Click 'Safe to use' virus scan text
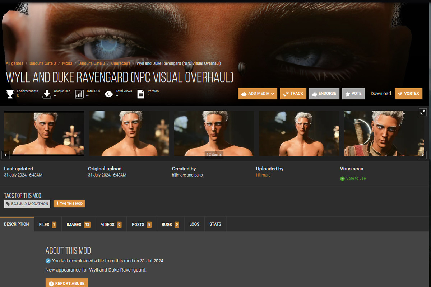 [356, 178]
